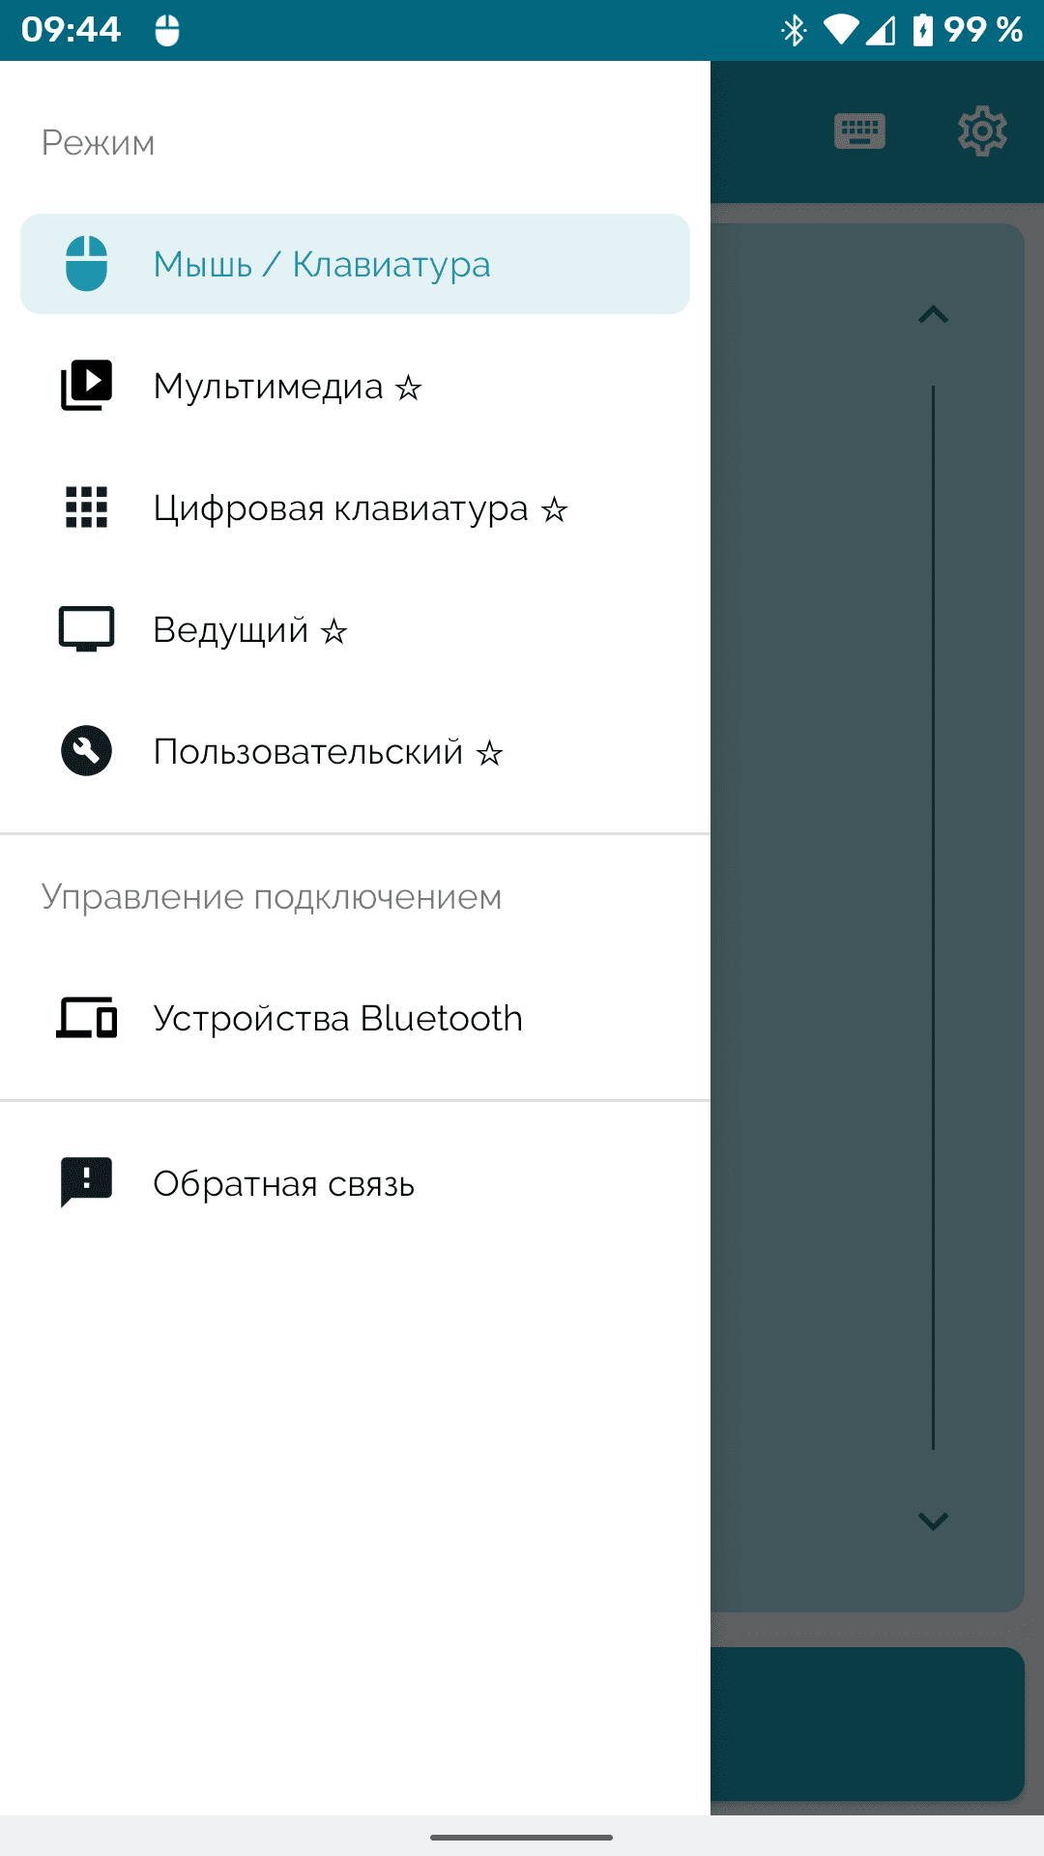Open Устройства Bluetooth
The image size is (1044, 1856).
pos(355,1018)
